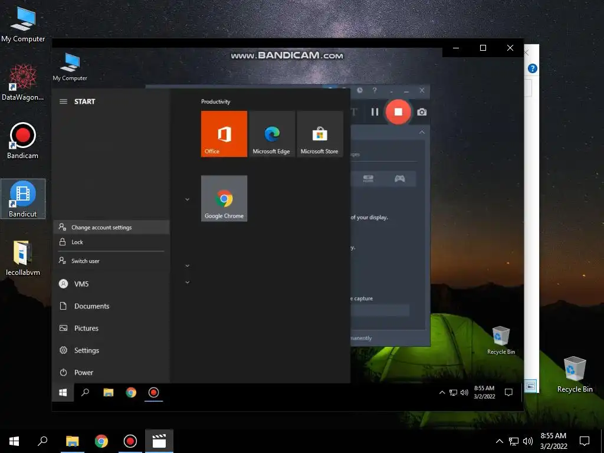This screenshot has width=604, height=453.
Task: Show hidden tray icons in the inner taskbar
Action: click(442, 392)
